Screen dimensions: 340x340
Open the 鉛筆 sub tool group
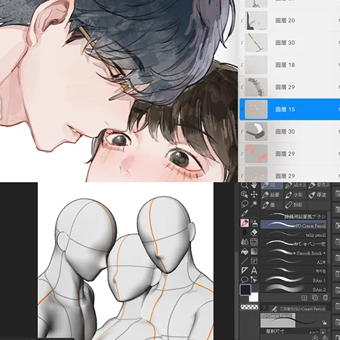(272, 194)
